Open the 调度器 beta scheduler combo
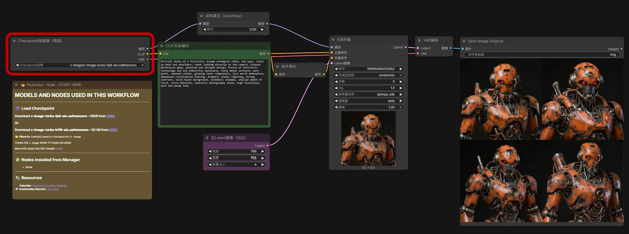629x234 pixels. tap(368, 101)
